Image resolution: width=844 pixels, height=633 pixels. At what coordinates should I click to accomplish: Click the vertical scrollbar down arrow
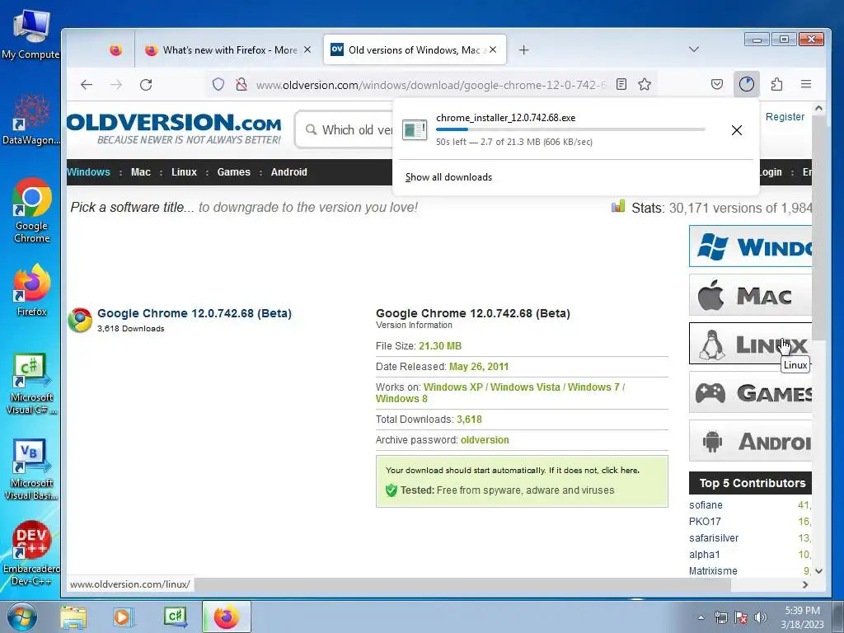coord(818,571)
